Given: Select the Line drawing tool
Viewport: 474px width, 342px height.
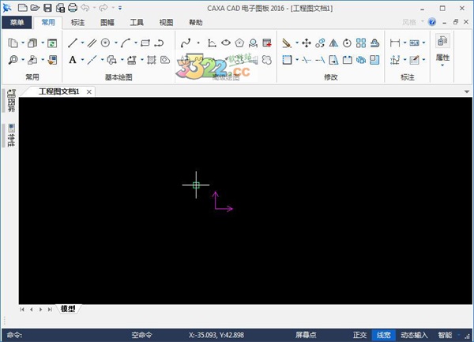Looking at the screenshot, I should (73, 43).
